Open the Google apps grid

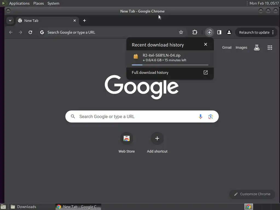click(270, 48)
